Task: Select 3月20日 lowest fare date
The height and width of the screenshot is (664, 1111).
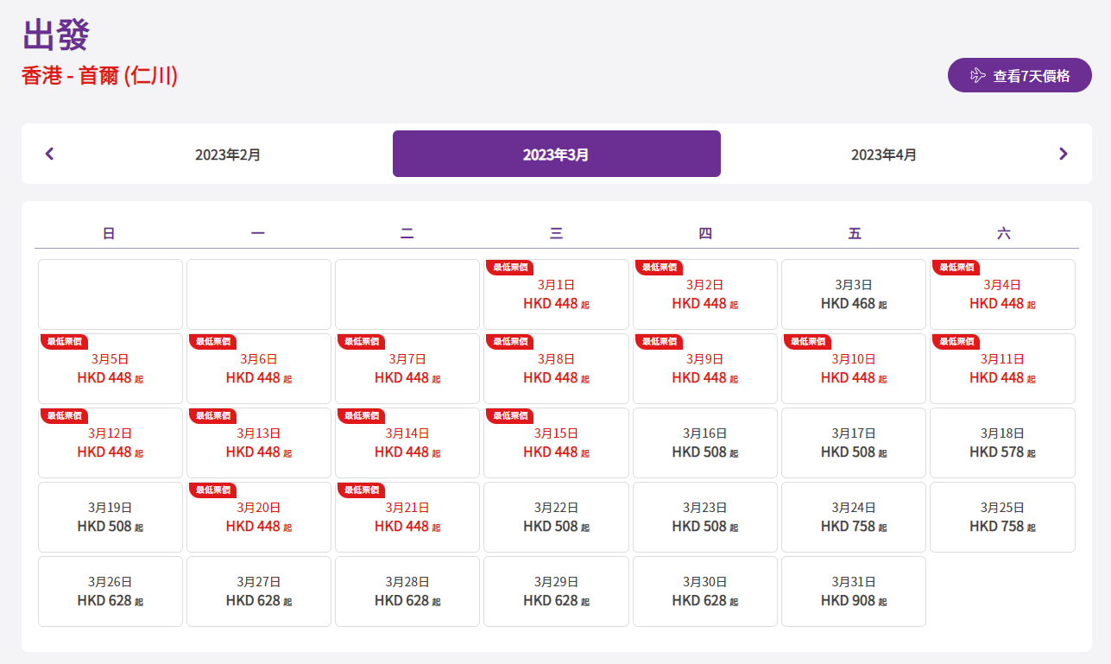Action: coord(258,517)
